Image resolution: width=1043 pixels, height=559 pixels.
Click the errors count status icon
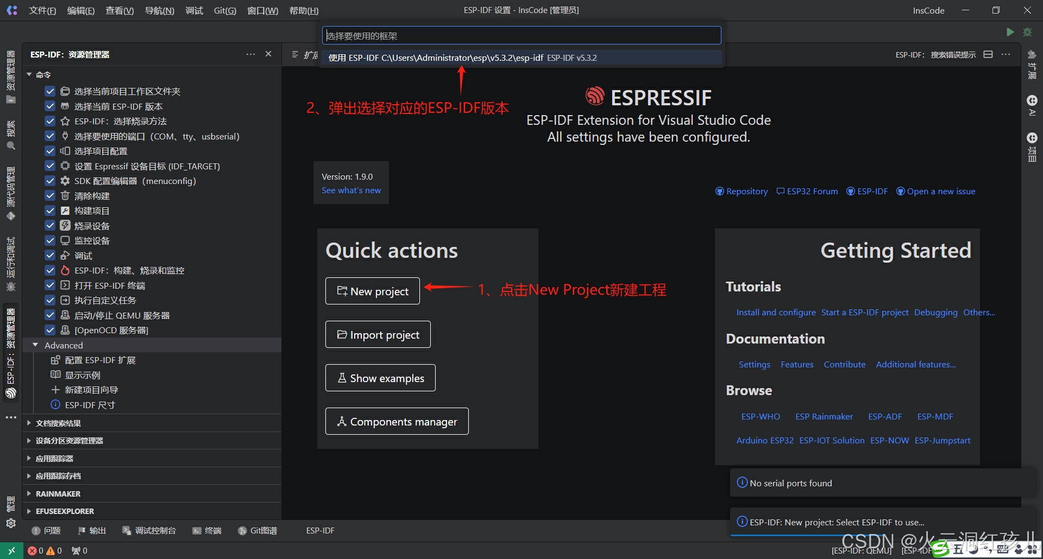pos(36,550)
